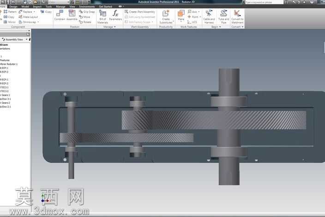Viewport: 325px width, 217px height.
Task: Switch to the Design ribbon tab
Action: (13, 6)
